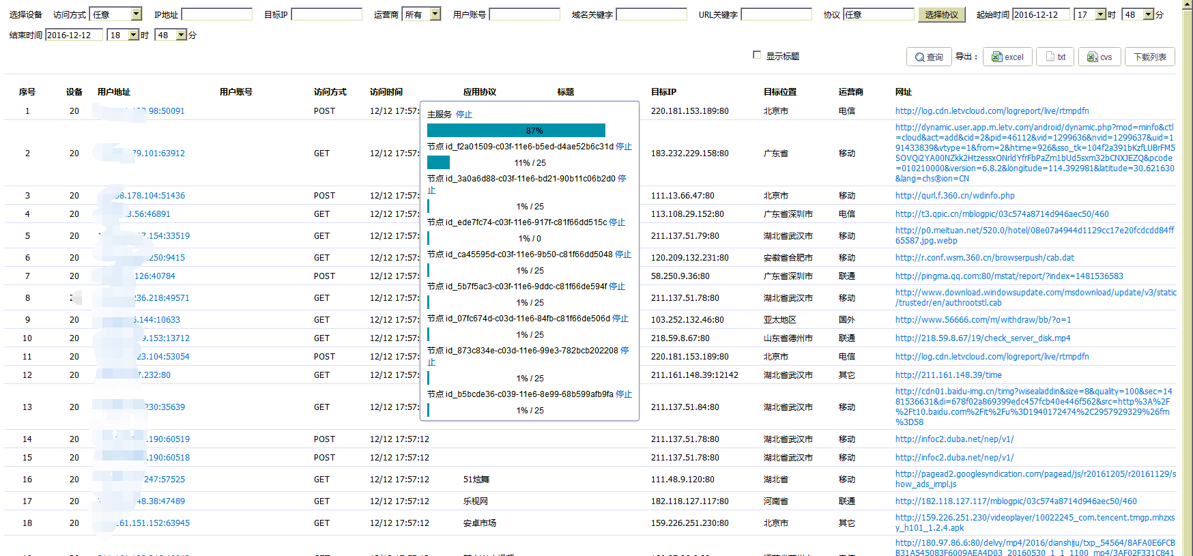Screen dimensions: 1193x556
Task: Stop node id_07fc674d via 停止 link
Action: coord(620,319)
